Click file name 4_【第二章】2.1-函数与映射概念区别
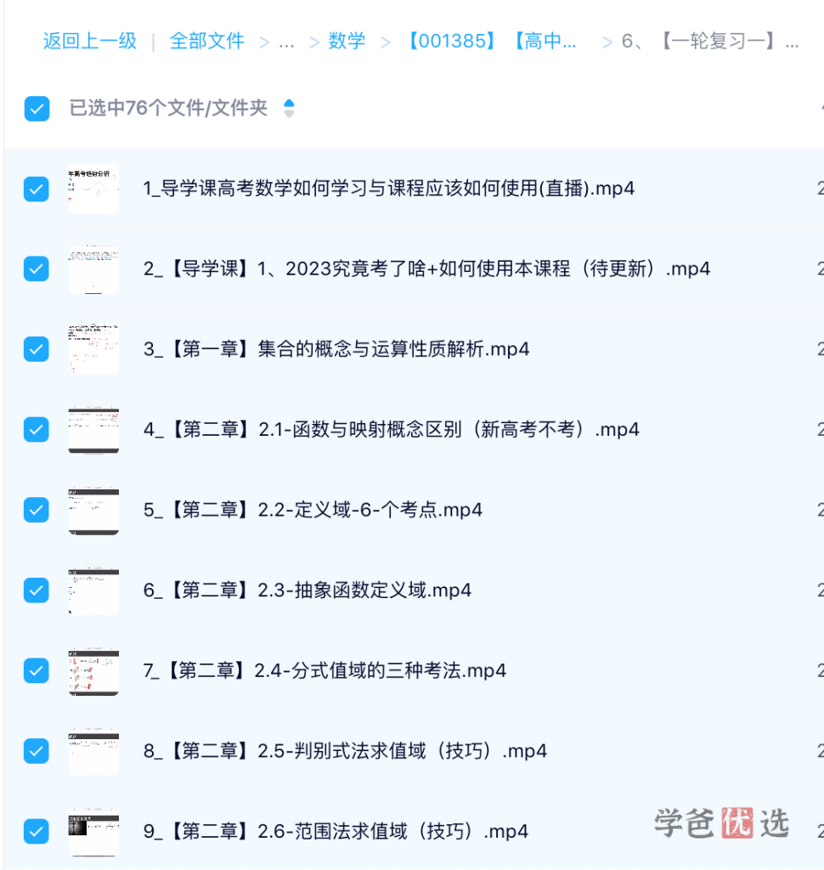This screenshot has width=824, height=870. 392,430
